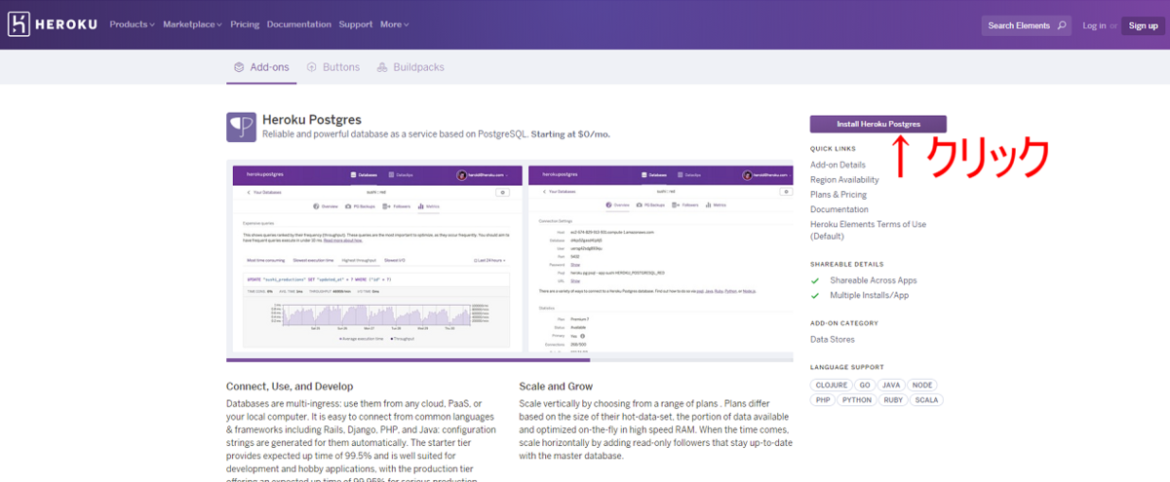Click the 'Connect, Use, and Develop' heading
Image resolution: width=1170 pixels, height=482 pixels.
point(290,387)
